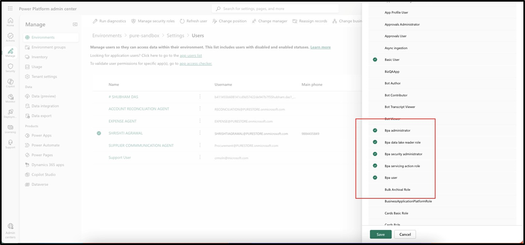Navigate to Settings breadcrumb

pos(176,35)
